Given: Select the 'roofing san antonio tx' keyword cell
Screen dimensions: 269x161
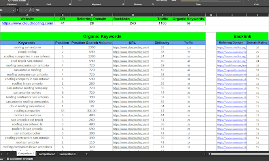Looking at the screenshot, I should pos(27,124).
